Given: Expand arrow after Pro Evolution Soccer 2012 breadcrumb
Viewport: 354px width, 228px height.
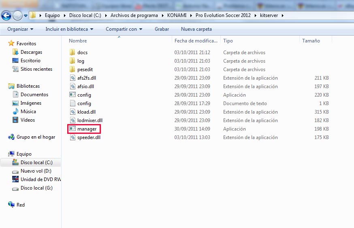Looking at the screenshot, I should click(255, 15).
